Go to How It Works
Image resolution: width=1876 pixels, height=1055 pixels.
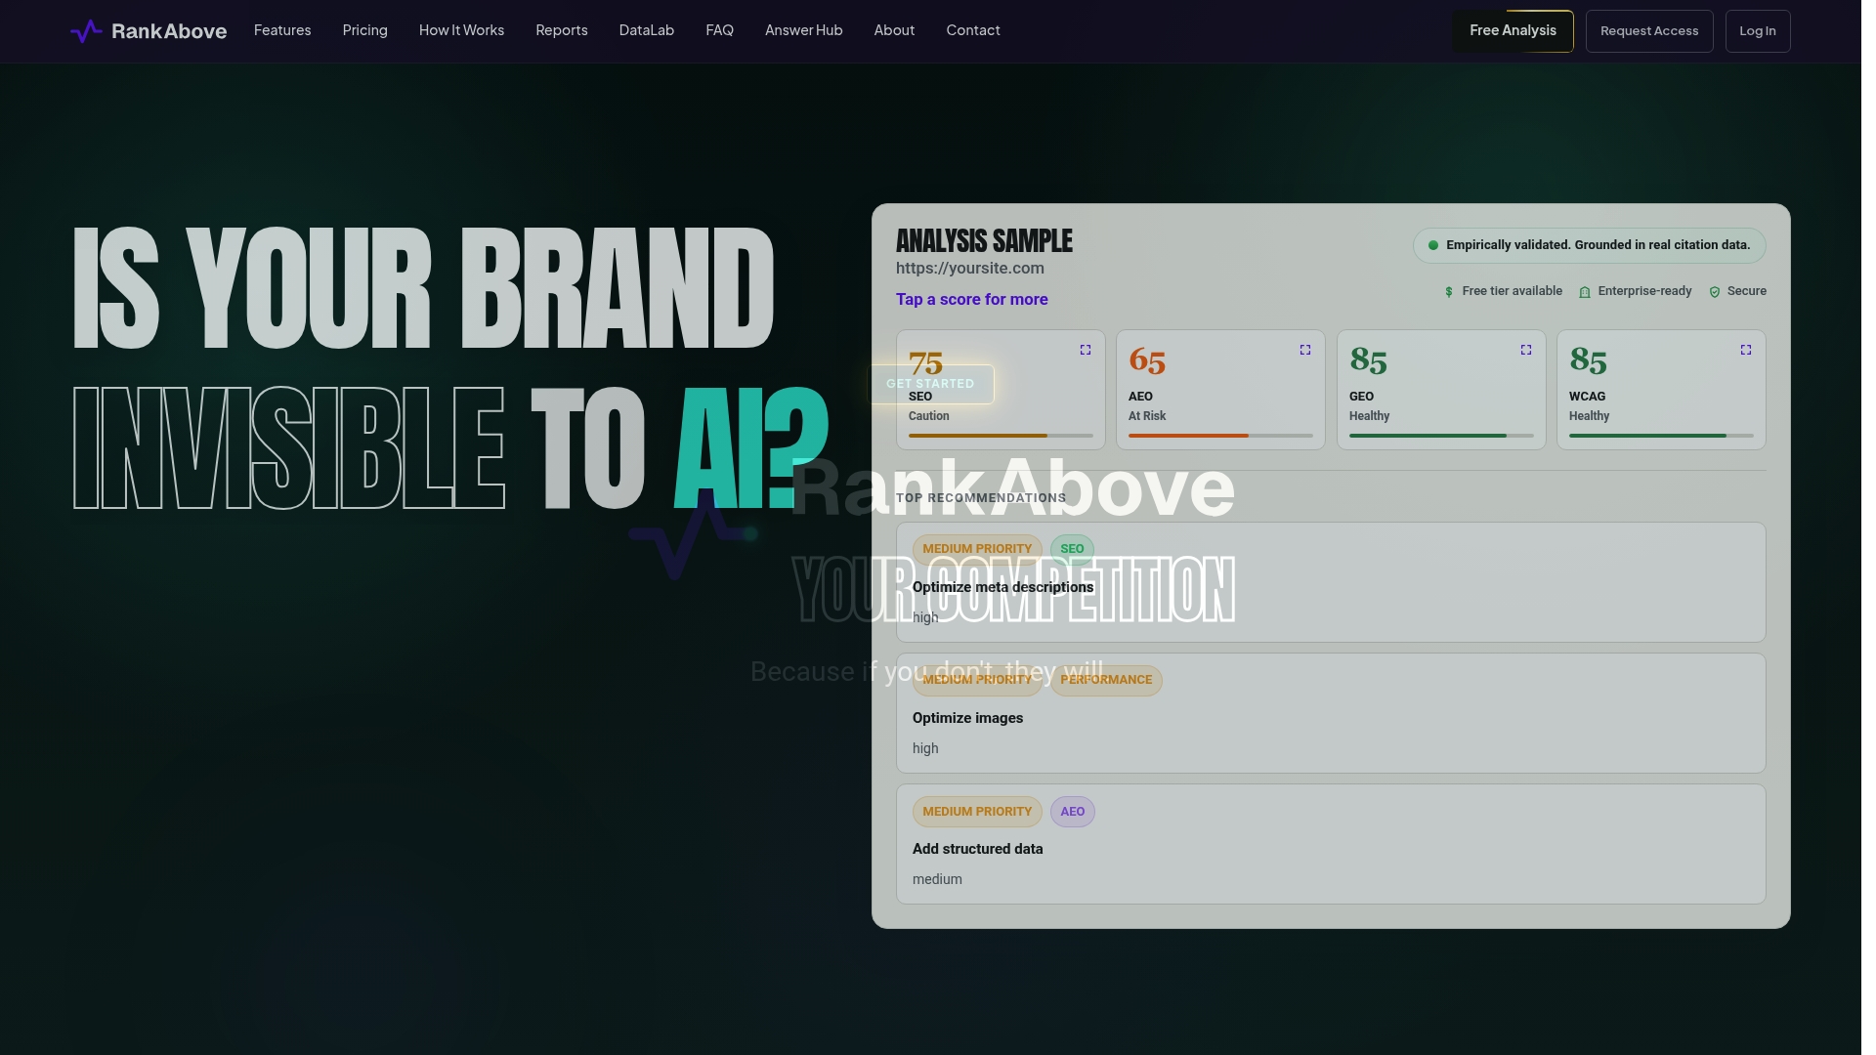461,30
